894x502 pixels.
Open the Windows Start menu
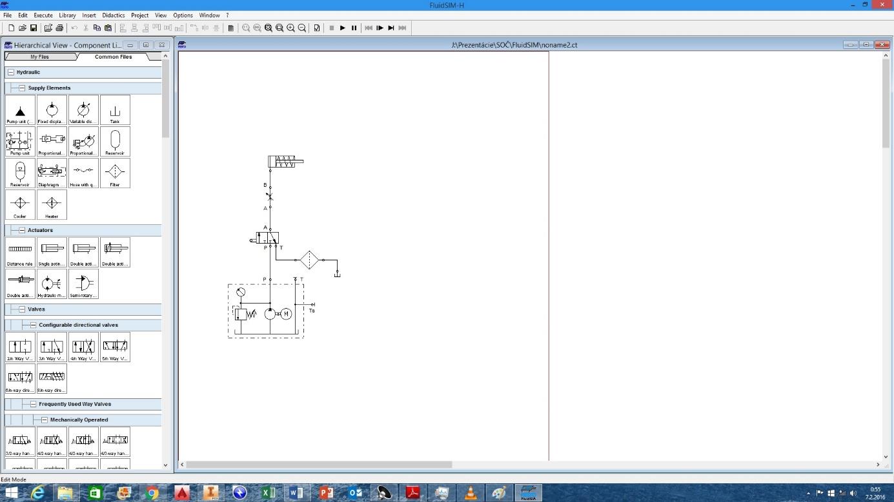tap(12, 493)
